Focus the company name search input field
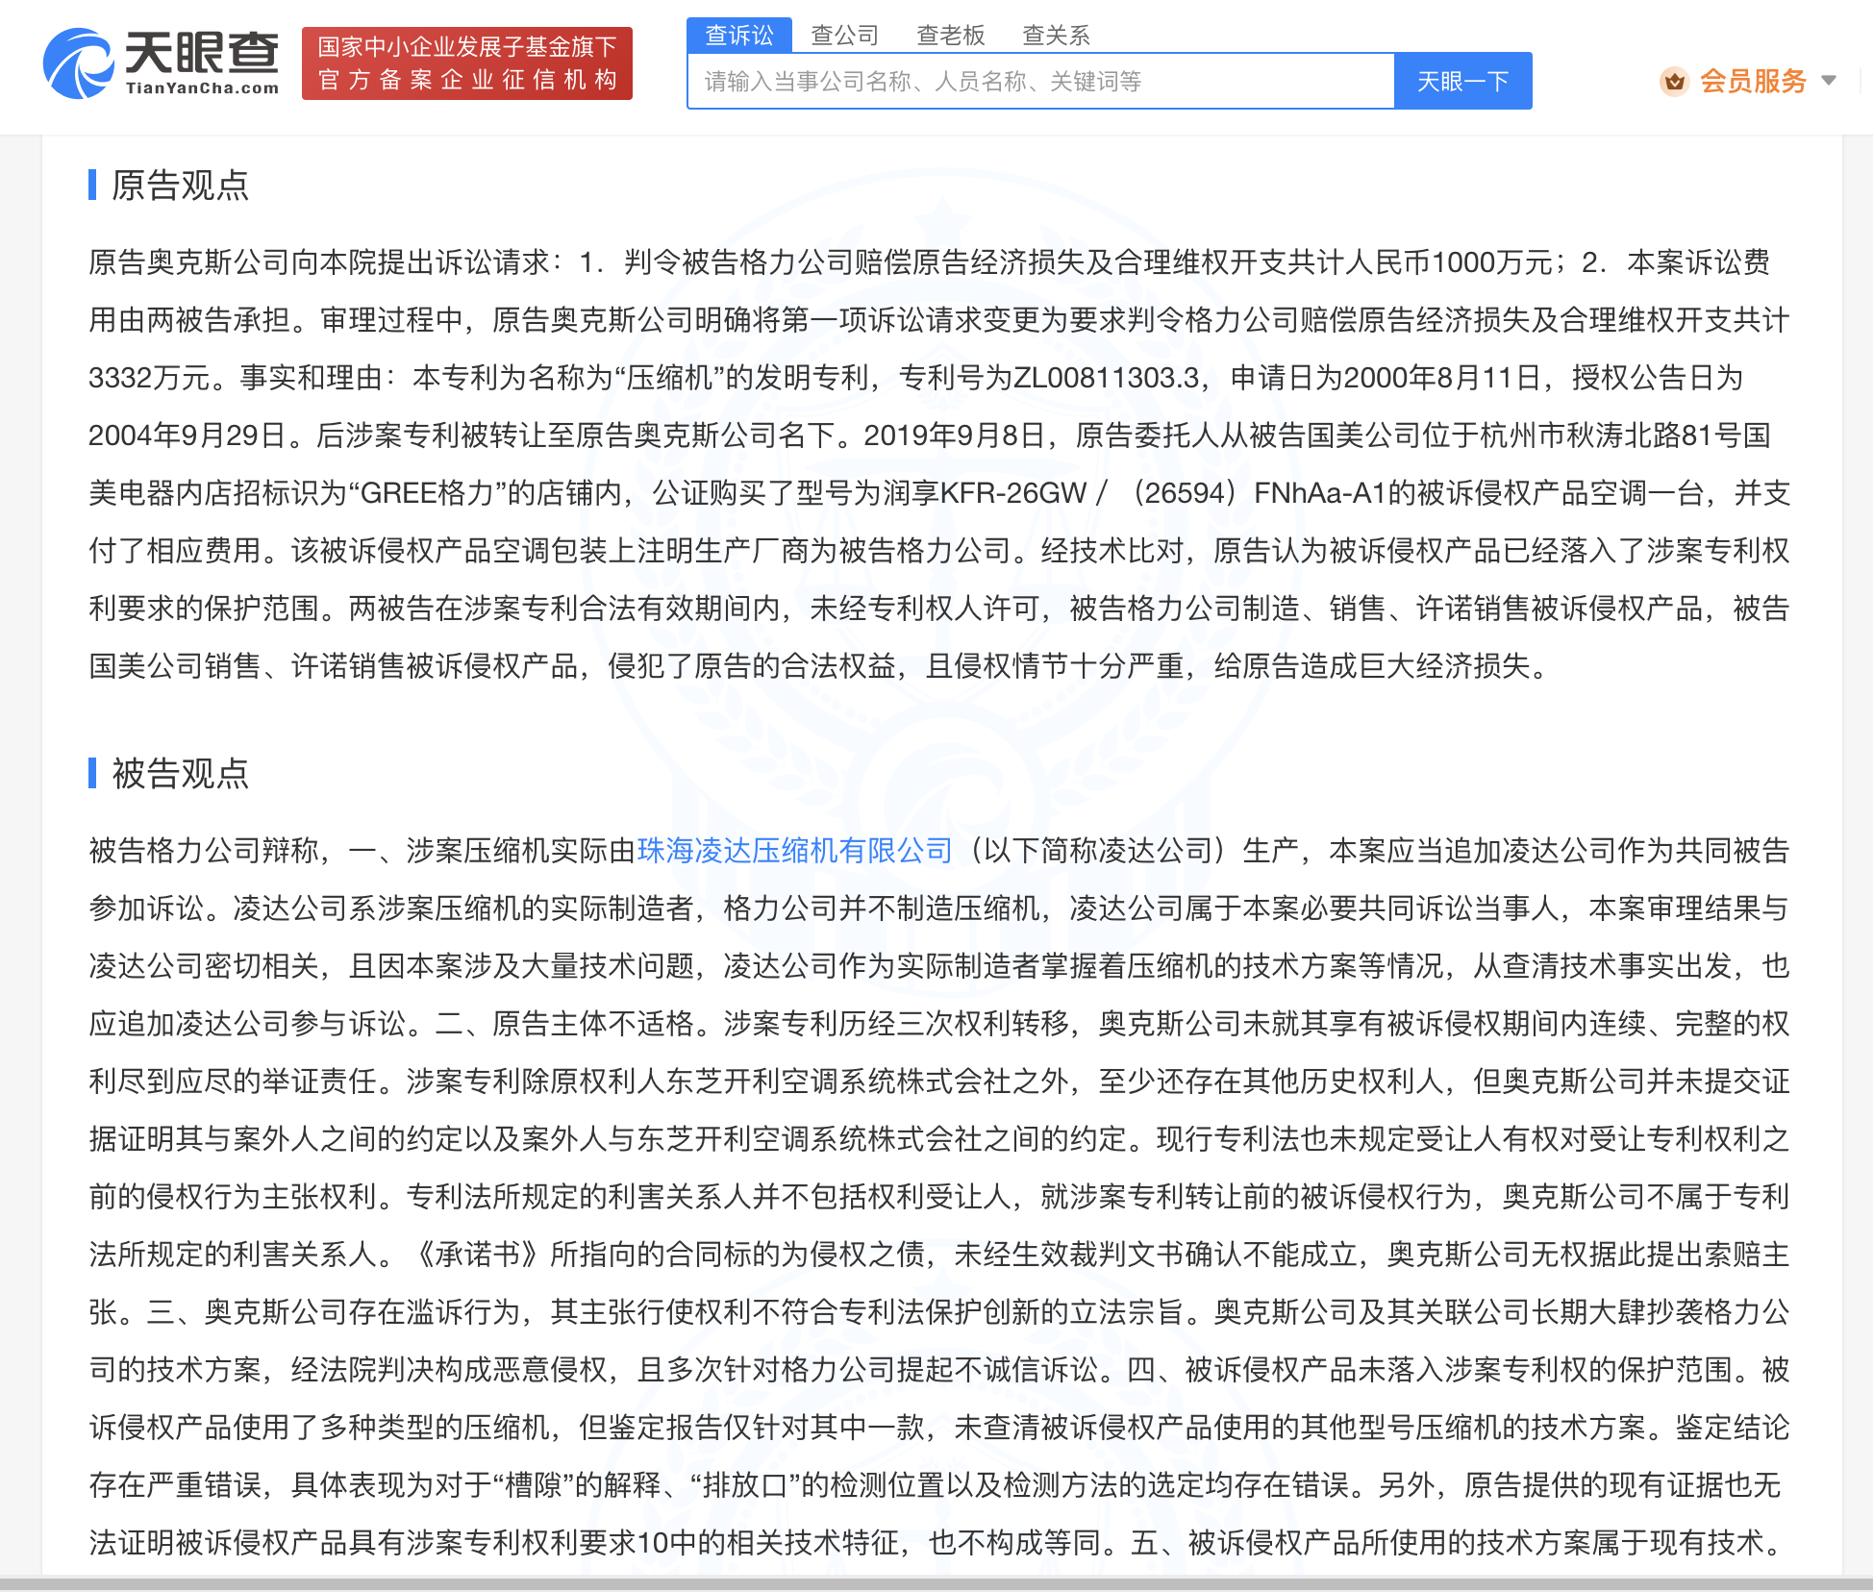 coord(1041,81)
